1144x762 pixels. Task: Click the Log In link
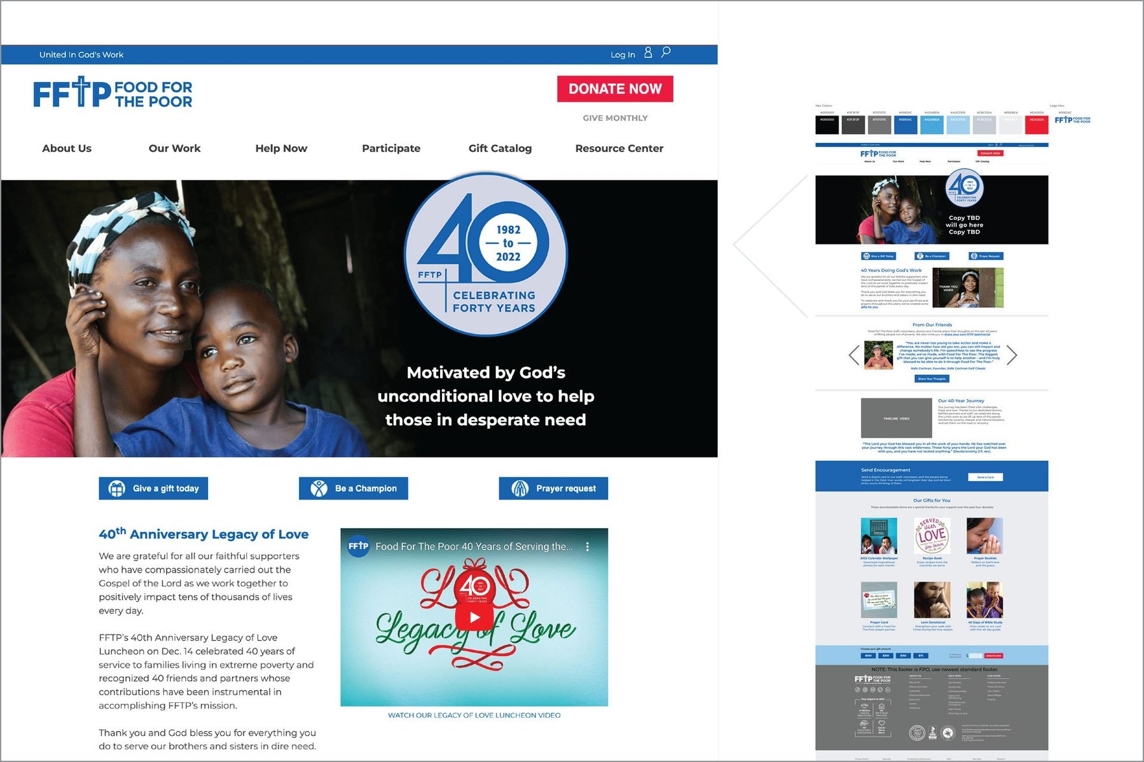tap(623, 55)
